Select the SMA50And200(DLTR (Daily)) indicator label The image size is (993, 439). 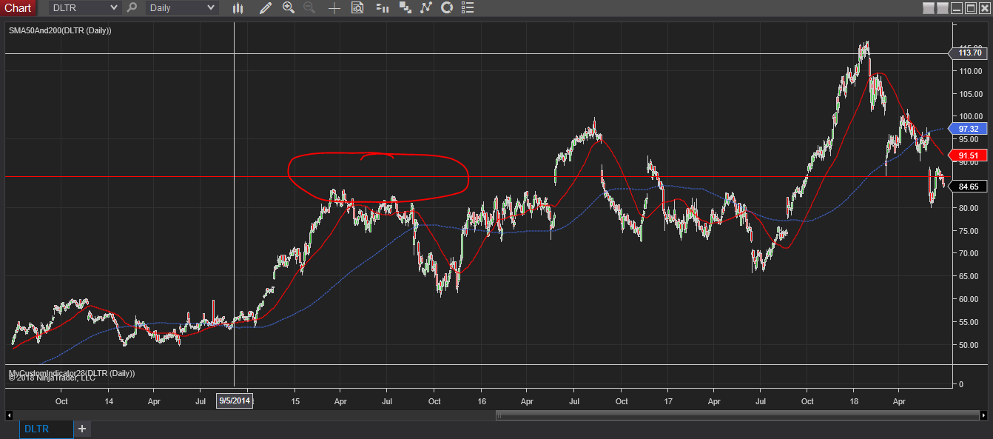[61, 30]
